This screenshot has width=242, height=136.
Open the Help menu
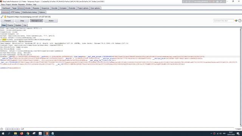tap(34, 5)
